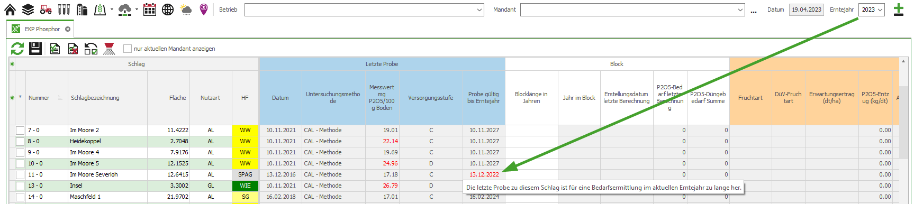Open the red tractor machinery icon
This screenshot has width=914, height=204.
tap(46, 9)
